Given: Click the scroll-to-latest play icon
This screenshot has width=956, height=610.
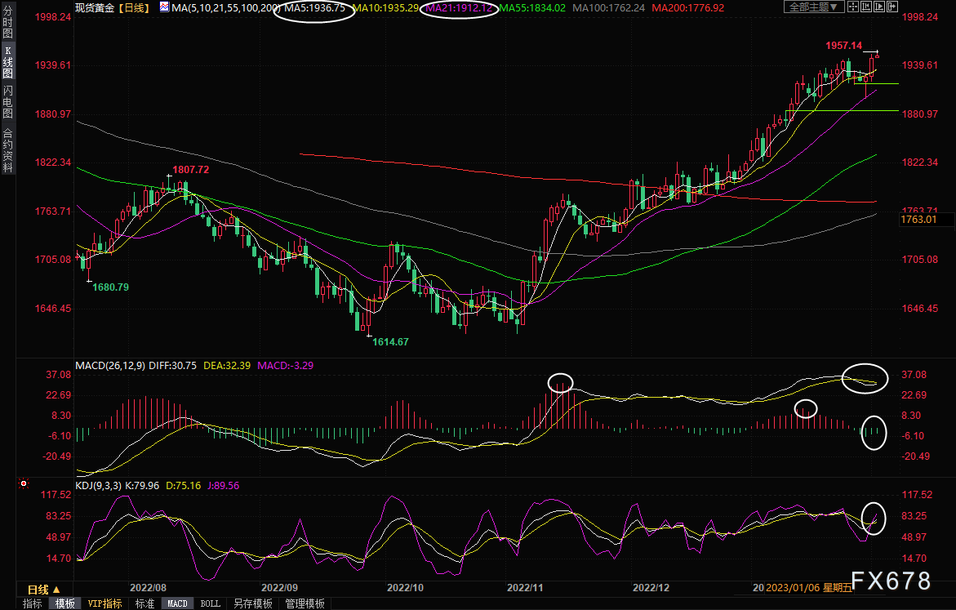Looking at the screenshot, I should (880, 7).
